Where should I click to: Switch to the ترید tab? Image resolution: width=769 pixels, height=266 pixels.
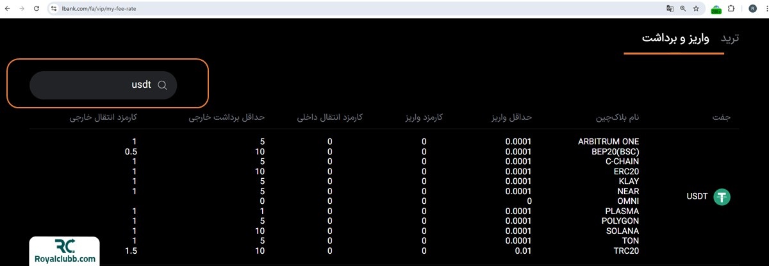(x=730, y=38)
